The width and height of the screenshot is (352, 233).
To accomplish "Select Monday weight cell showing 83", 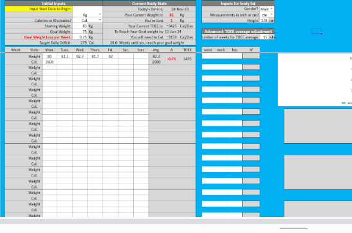I will point(50,56).
